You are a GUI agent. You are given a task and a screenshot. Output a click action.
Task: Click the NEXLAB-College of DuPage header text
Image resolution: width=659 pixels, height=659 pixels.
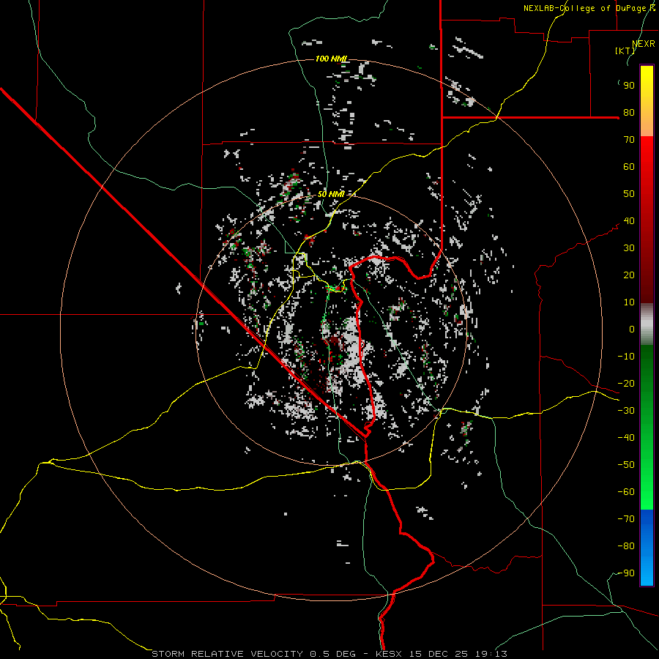[x=589, y=8]
